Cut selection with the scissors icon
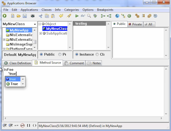This screenshot has width=171, height=131. pos(41,16)
